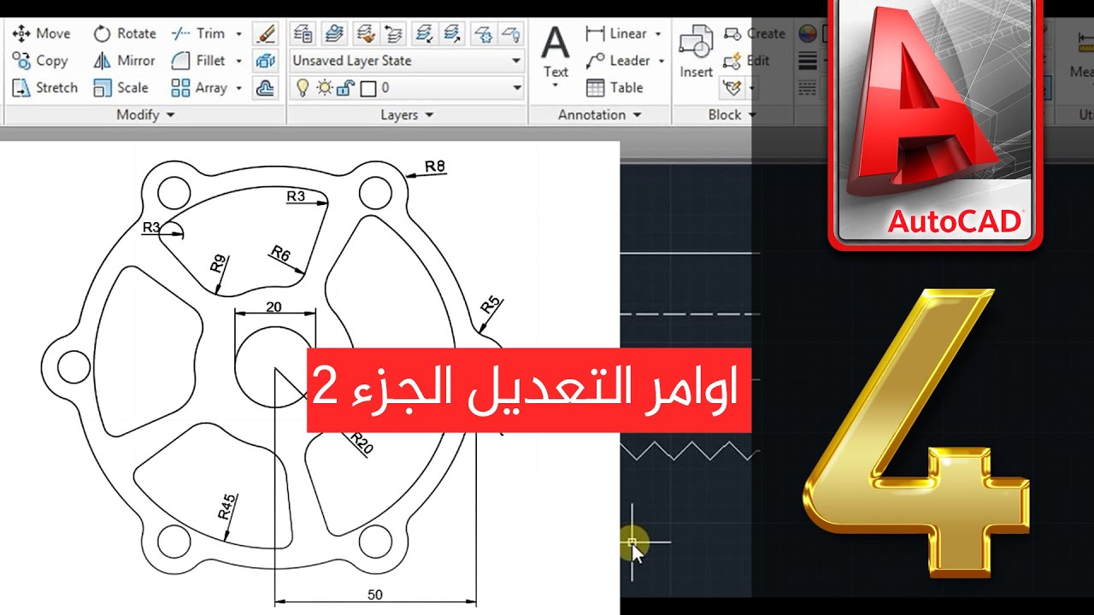
Task: Select the Copy tool
Action: (39, 61)
